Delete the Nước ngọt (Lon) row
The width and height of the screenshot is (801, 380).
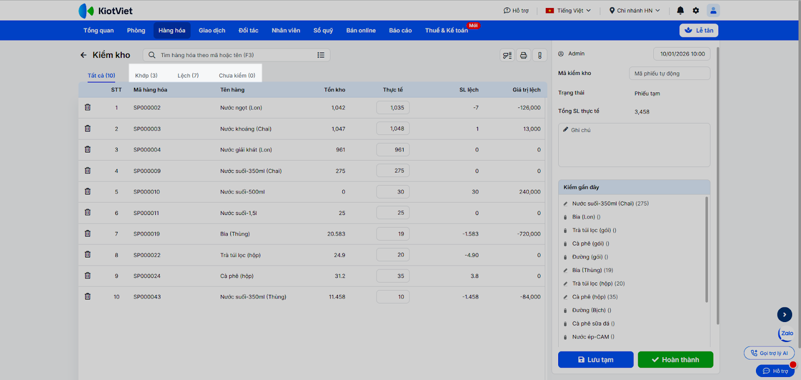88,107
